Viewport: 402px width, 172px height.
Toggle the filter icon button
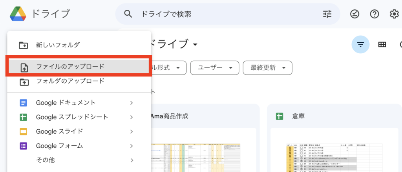click(x=360, y=45)
